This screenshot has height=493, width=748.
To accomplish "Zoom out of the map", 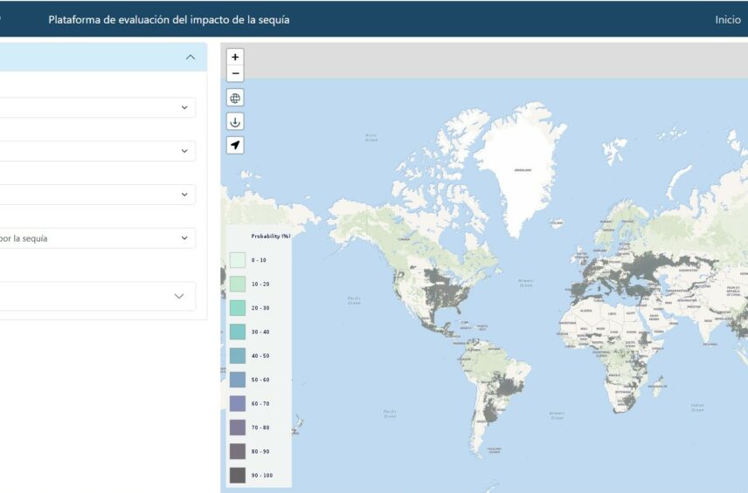I will click(235, 73).
